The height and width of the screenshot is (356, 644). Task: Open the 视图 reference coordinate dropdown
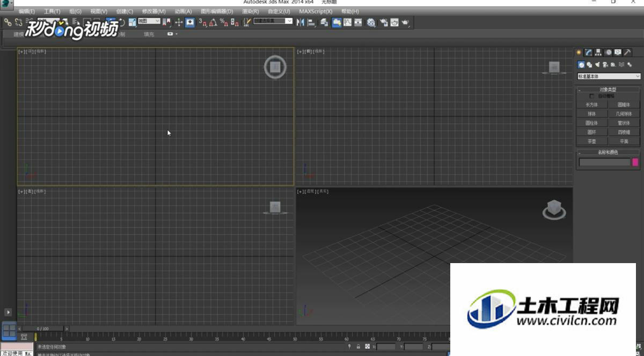point(149,21)
